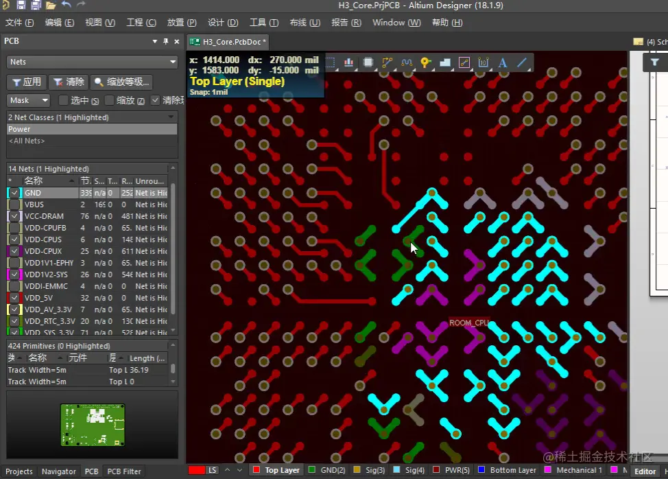Toggle the VBUS net checkbox
The height and width of the screenshot is (479, 668).
14,205
